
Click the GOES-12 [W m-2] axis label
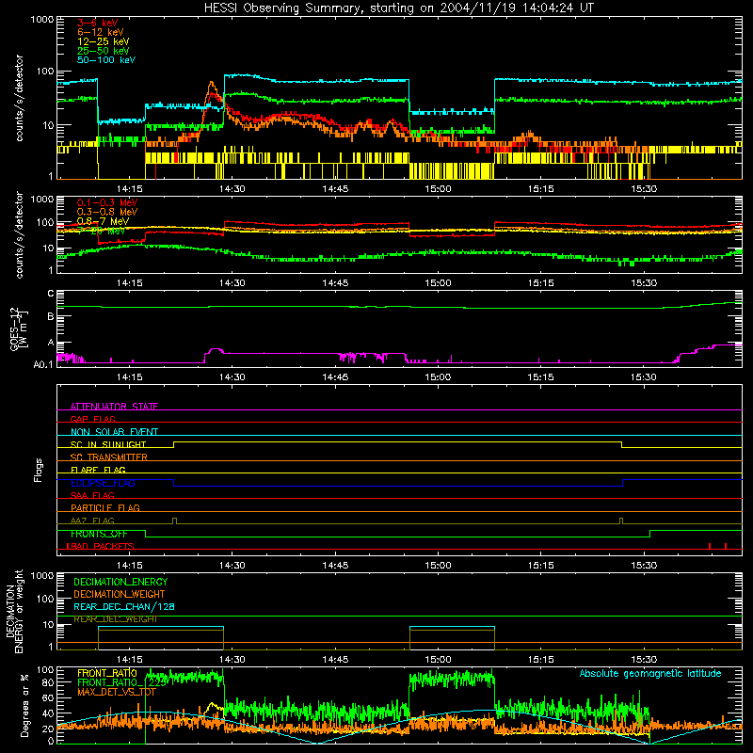pos(18,329)
